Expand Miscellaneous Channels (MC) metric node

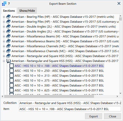point(4,46)
